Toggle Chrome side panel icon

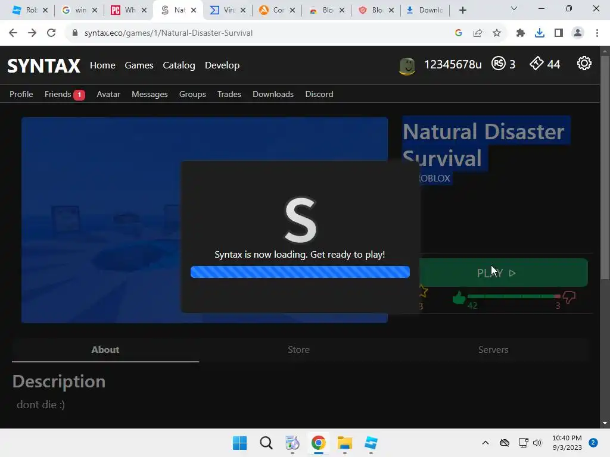tap(559, 33)
